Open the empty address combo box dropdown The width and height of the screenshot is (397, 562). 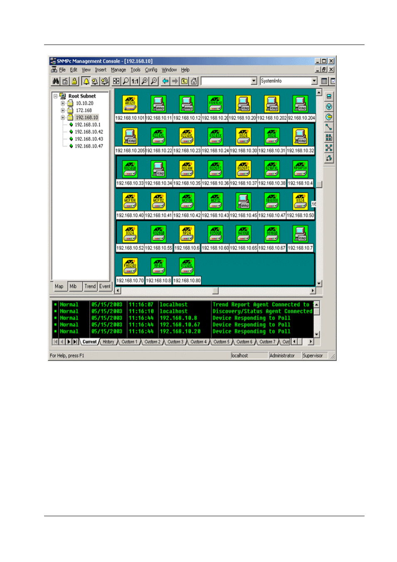254,81
